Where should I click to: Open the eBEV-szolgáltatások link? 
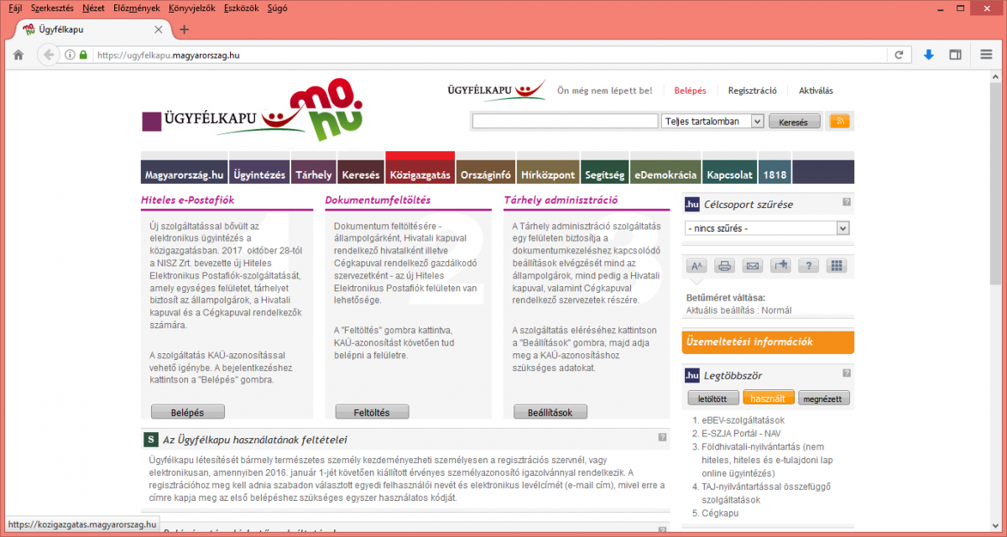coord(744,420)
